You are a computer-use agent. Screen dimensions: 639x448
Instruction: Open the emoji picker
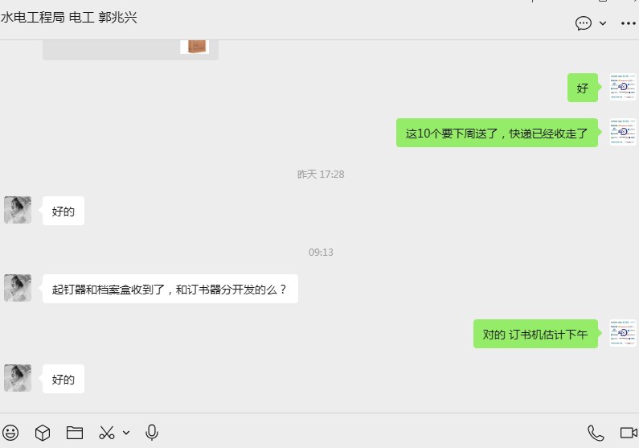point(10,433)
